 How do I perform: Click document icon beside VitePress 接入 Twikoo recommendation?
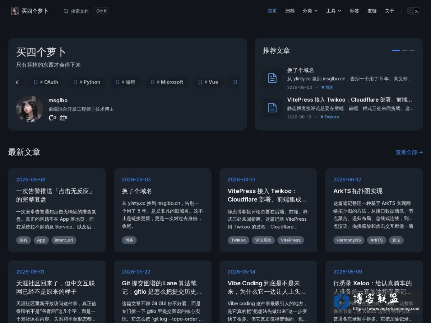click(x=273, y=107)
